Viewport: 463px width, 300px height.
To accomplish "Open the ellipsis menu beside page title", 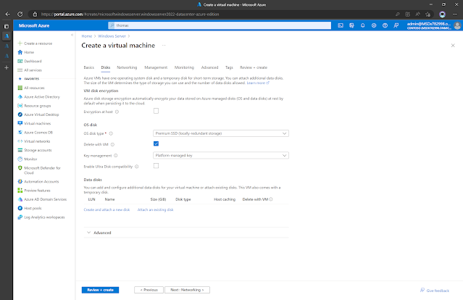I will coord(164,46).
